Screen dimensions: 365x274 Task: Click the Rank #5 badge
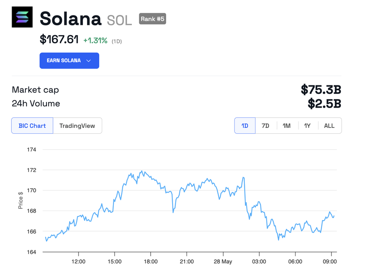(x=152, y=19)
